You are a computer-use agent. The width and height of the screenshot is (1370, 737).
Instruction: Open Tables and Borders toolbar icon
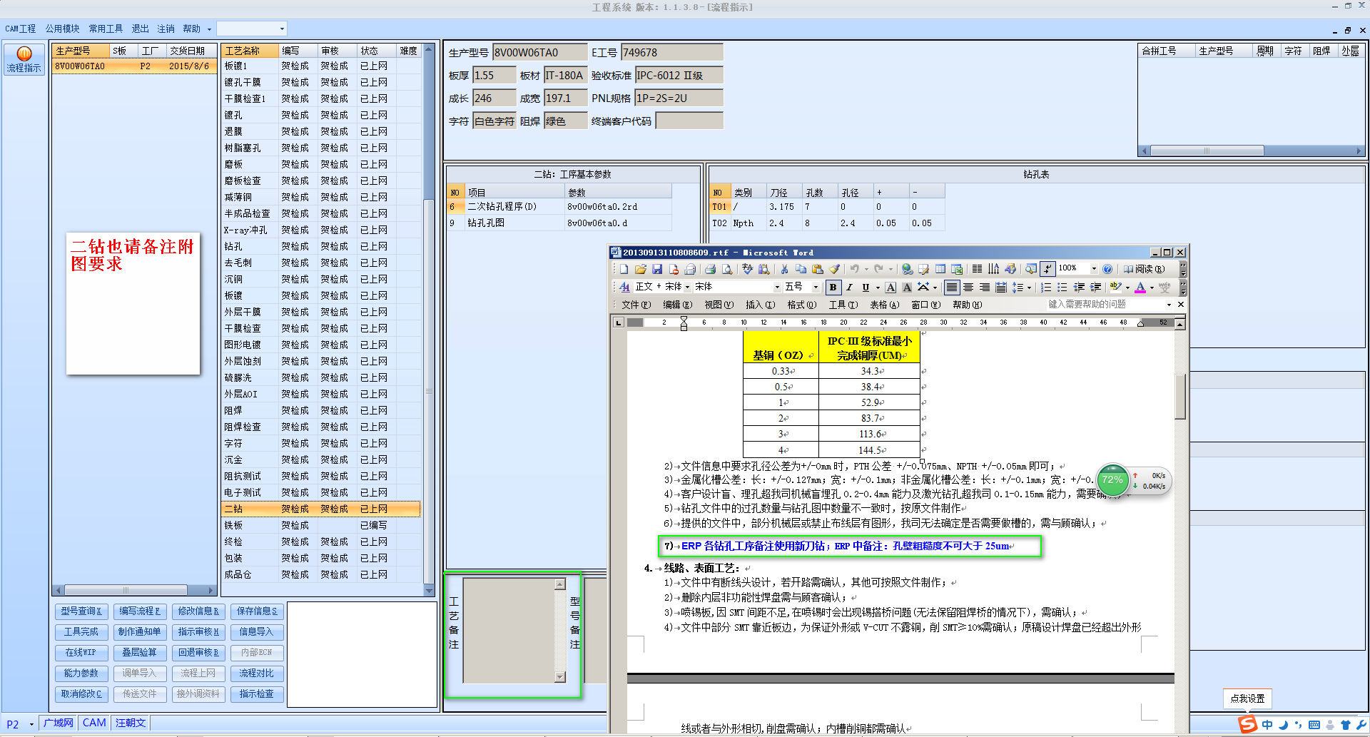pyautogui.click(x=923, y=269)
